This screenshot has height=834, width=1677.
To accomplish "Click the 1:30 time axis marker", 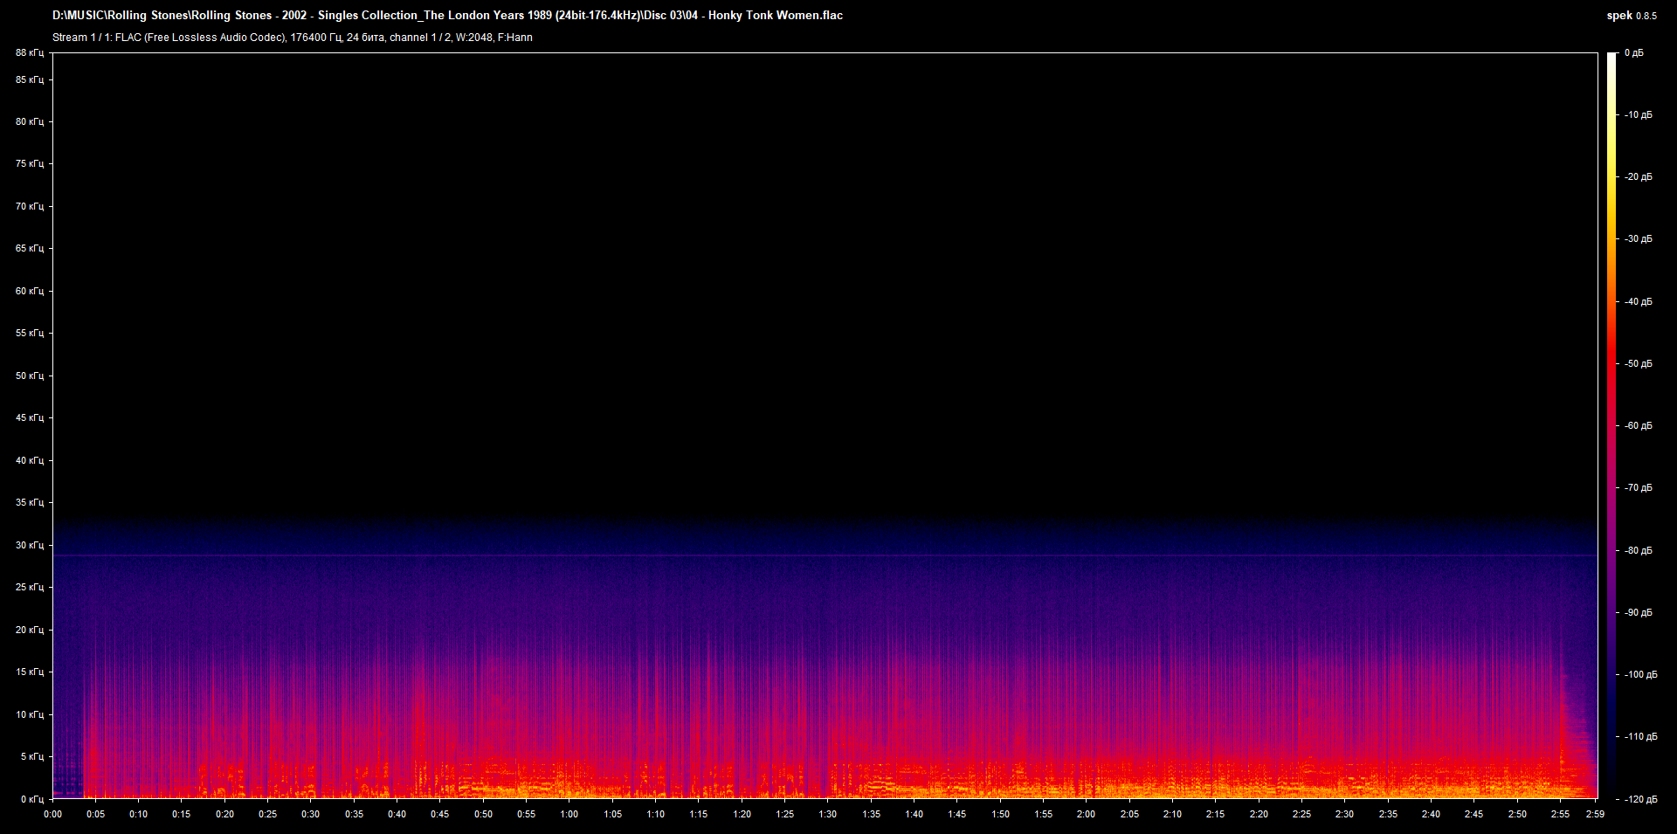I will (x=827, y=814).
